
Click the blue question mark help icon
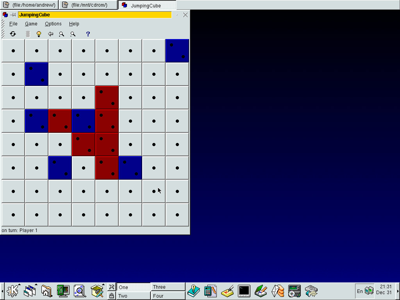[x=88, y=34]
